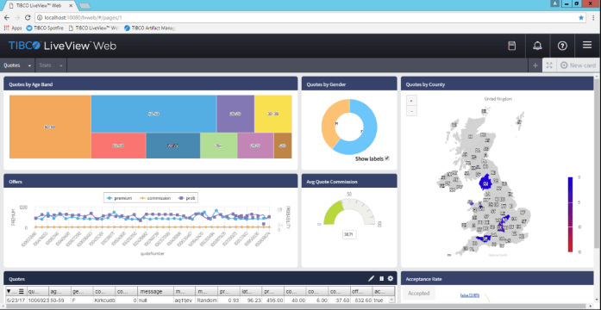This screenshot has width=601, height=310.
Task: Click the large dark blue county on map
Action: point(486,183)
